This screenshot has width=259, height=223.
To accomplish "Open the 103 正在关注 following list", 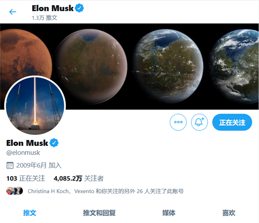I will tap(26, 178).
